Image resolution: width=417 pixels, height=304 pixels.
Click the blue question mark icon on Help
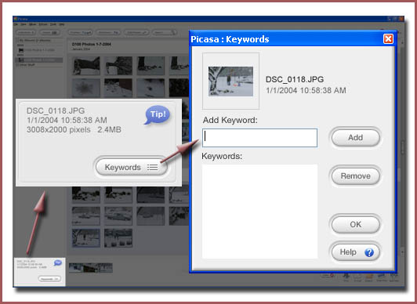point(369,252)
